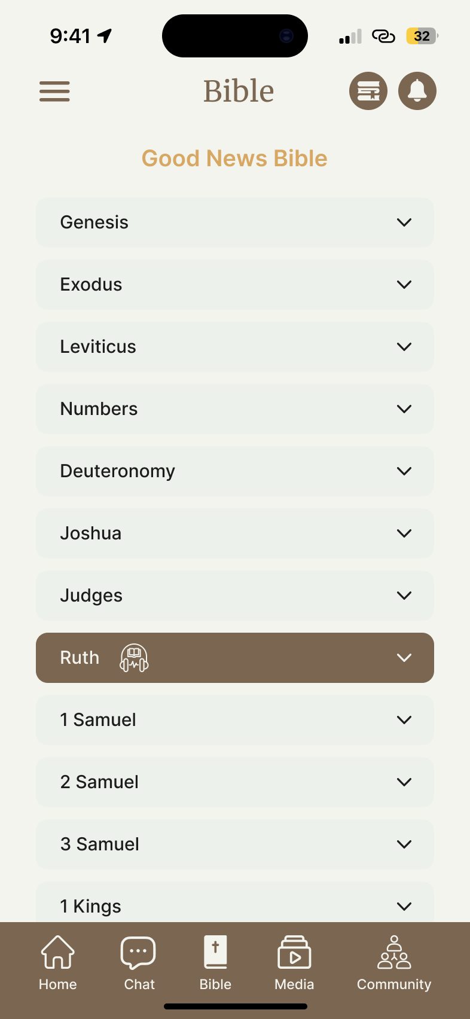Tap the notifications bell icon
Screen dimensions: 470x1019
pyautogui.click(x=417, y=91)
